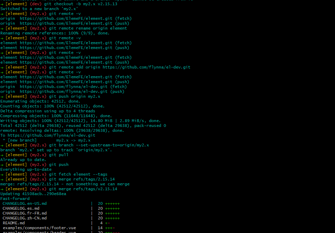The image size is (335, 233).
Task: Click 'Counting objects: 100% (42512/42512), done.'
Action: pyautogui.click(x=53, y=106)
